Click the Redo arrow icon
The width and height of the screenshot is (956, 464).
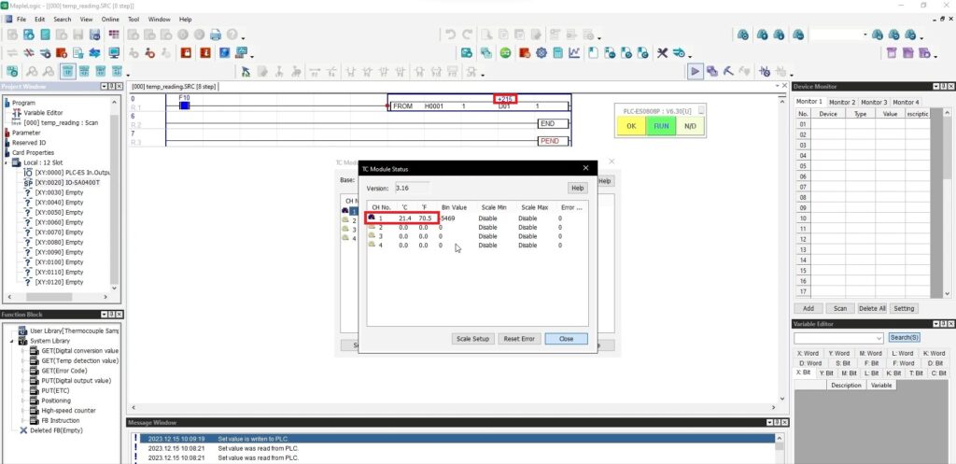[x=468, y=35]
